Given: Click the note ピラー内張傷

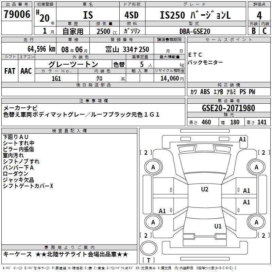Looking at the screenshot, I should point(18,149).
